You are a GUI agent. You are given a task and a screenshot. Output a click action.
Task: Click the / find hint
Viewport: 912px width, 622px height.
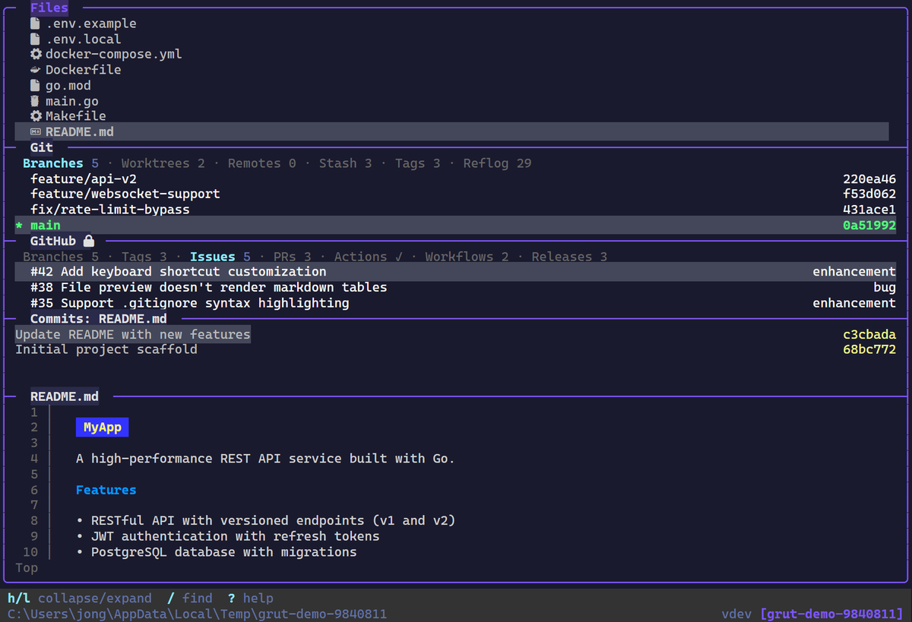(190, 598)
